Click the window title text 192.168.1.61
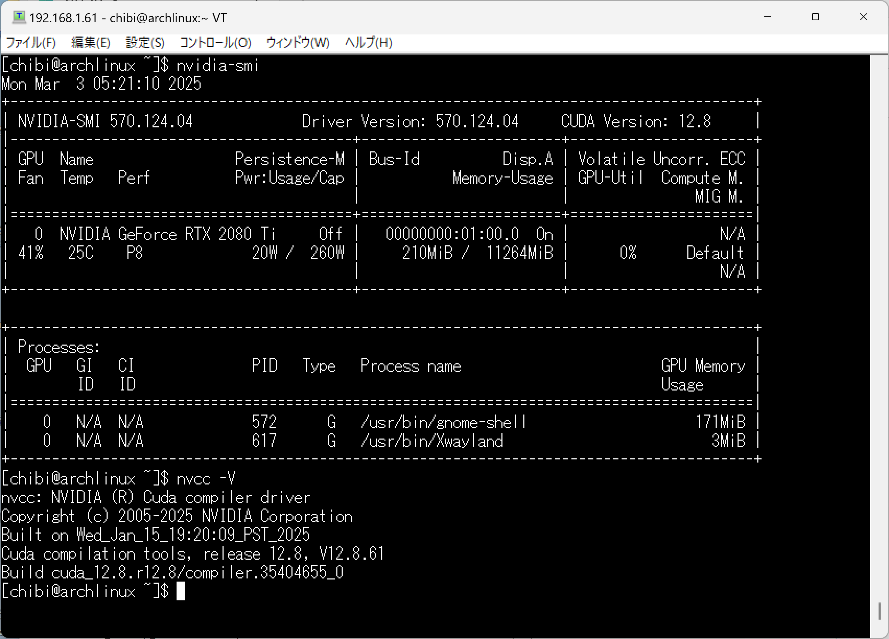This screenshot has height=639, width=889. coord(63,18)
